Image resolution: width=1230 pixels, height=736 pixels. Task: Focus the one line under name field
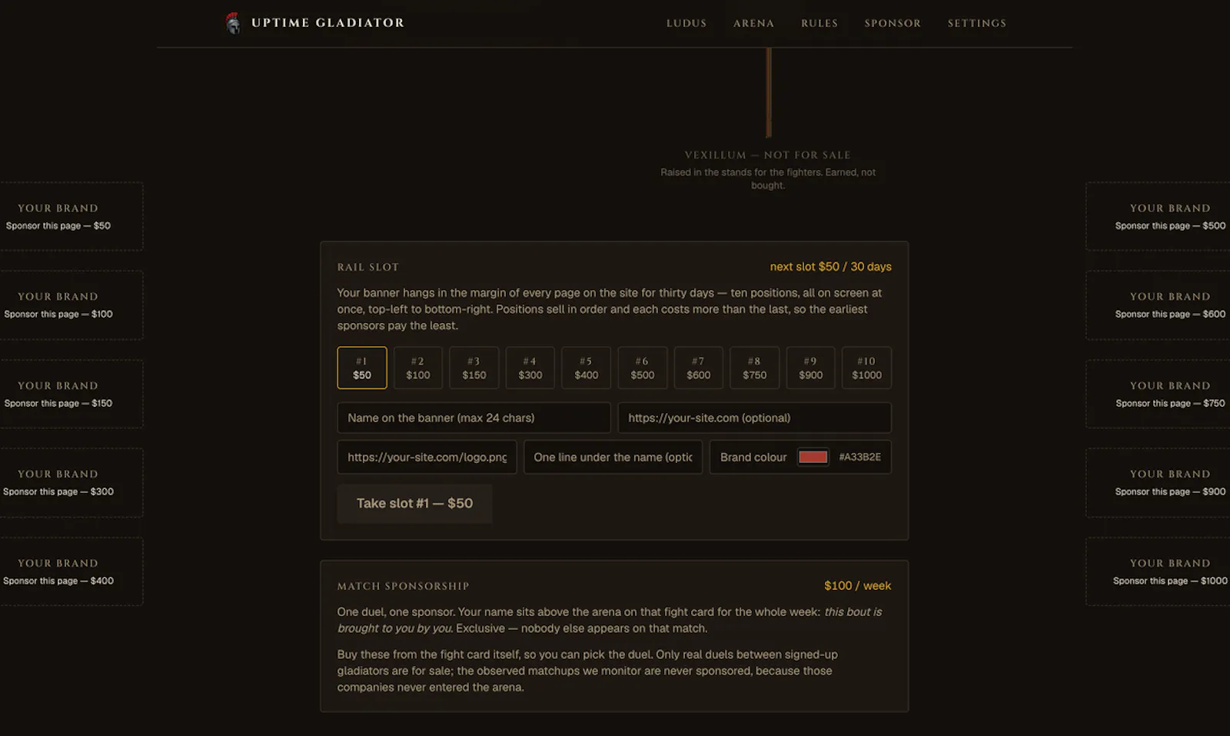613,457
